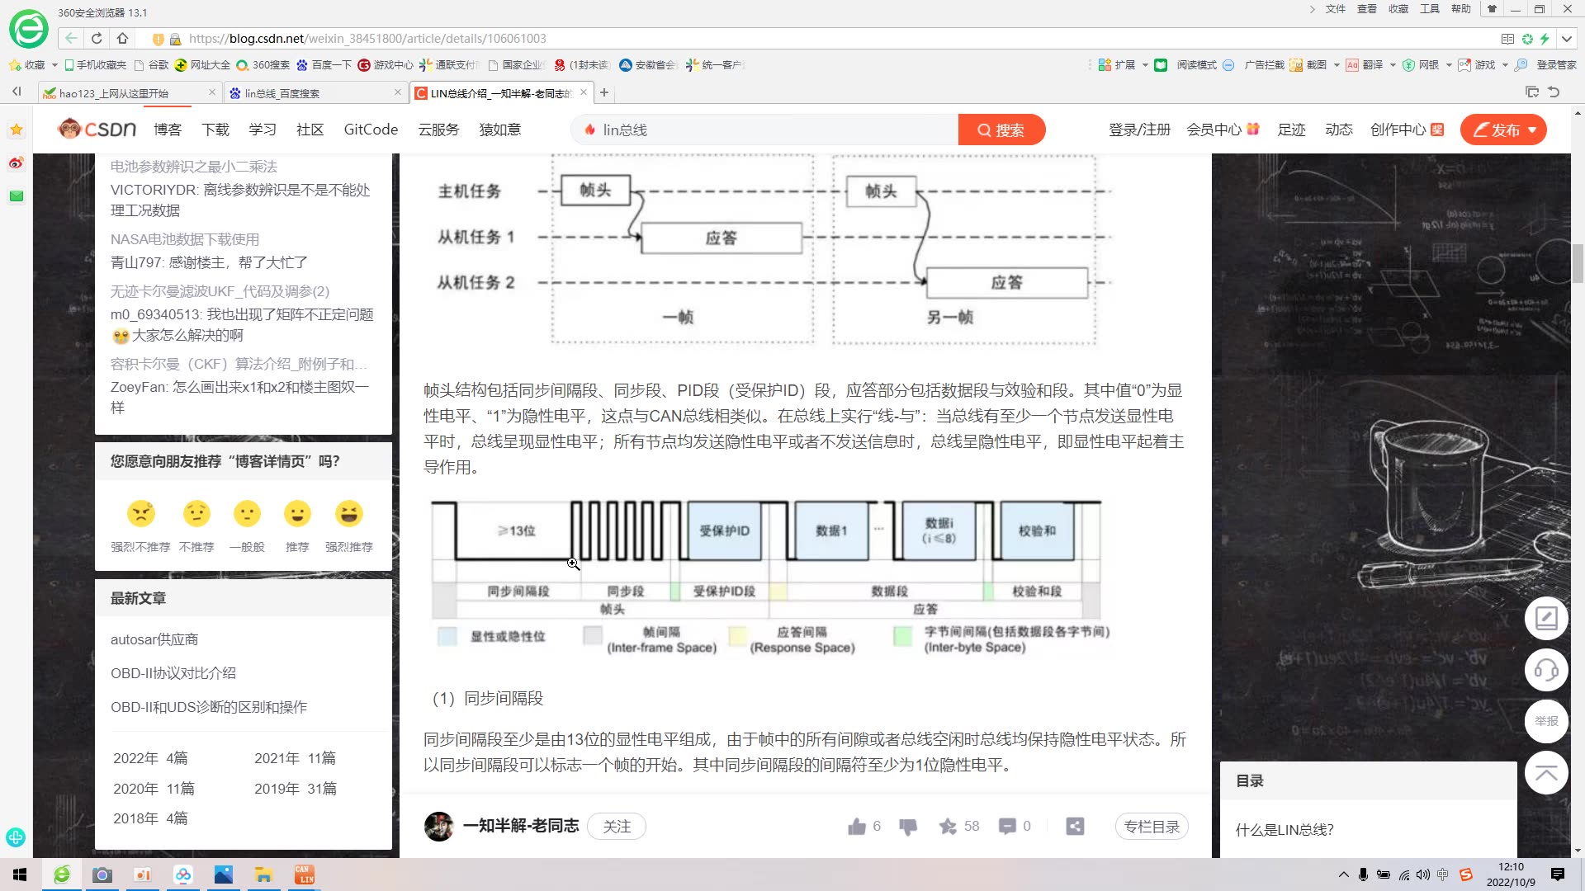Click the 博客 menu item in navbar
This screenshot has width=1585, height=891.
coord(167,130)
